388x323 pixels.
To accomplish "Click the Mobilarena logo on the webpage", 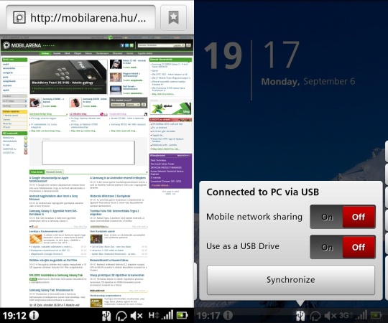I will 22,45.
